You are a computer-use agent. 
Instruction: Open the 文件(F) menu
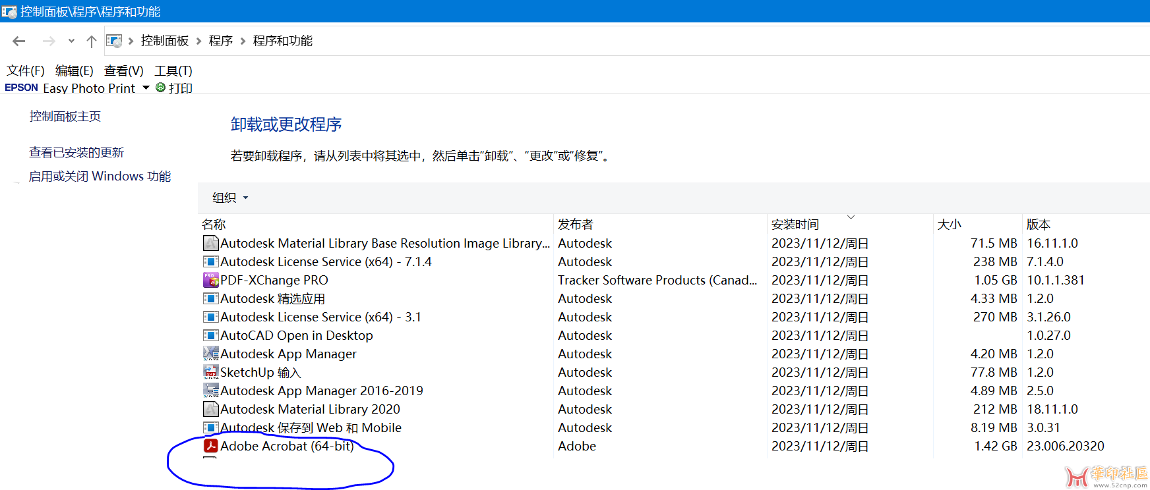coord(26,70)
